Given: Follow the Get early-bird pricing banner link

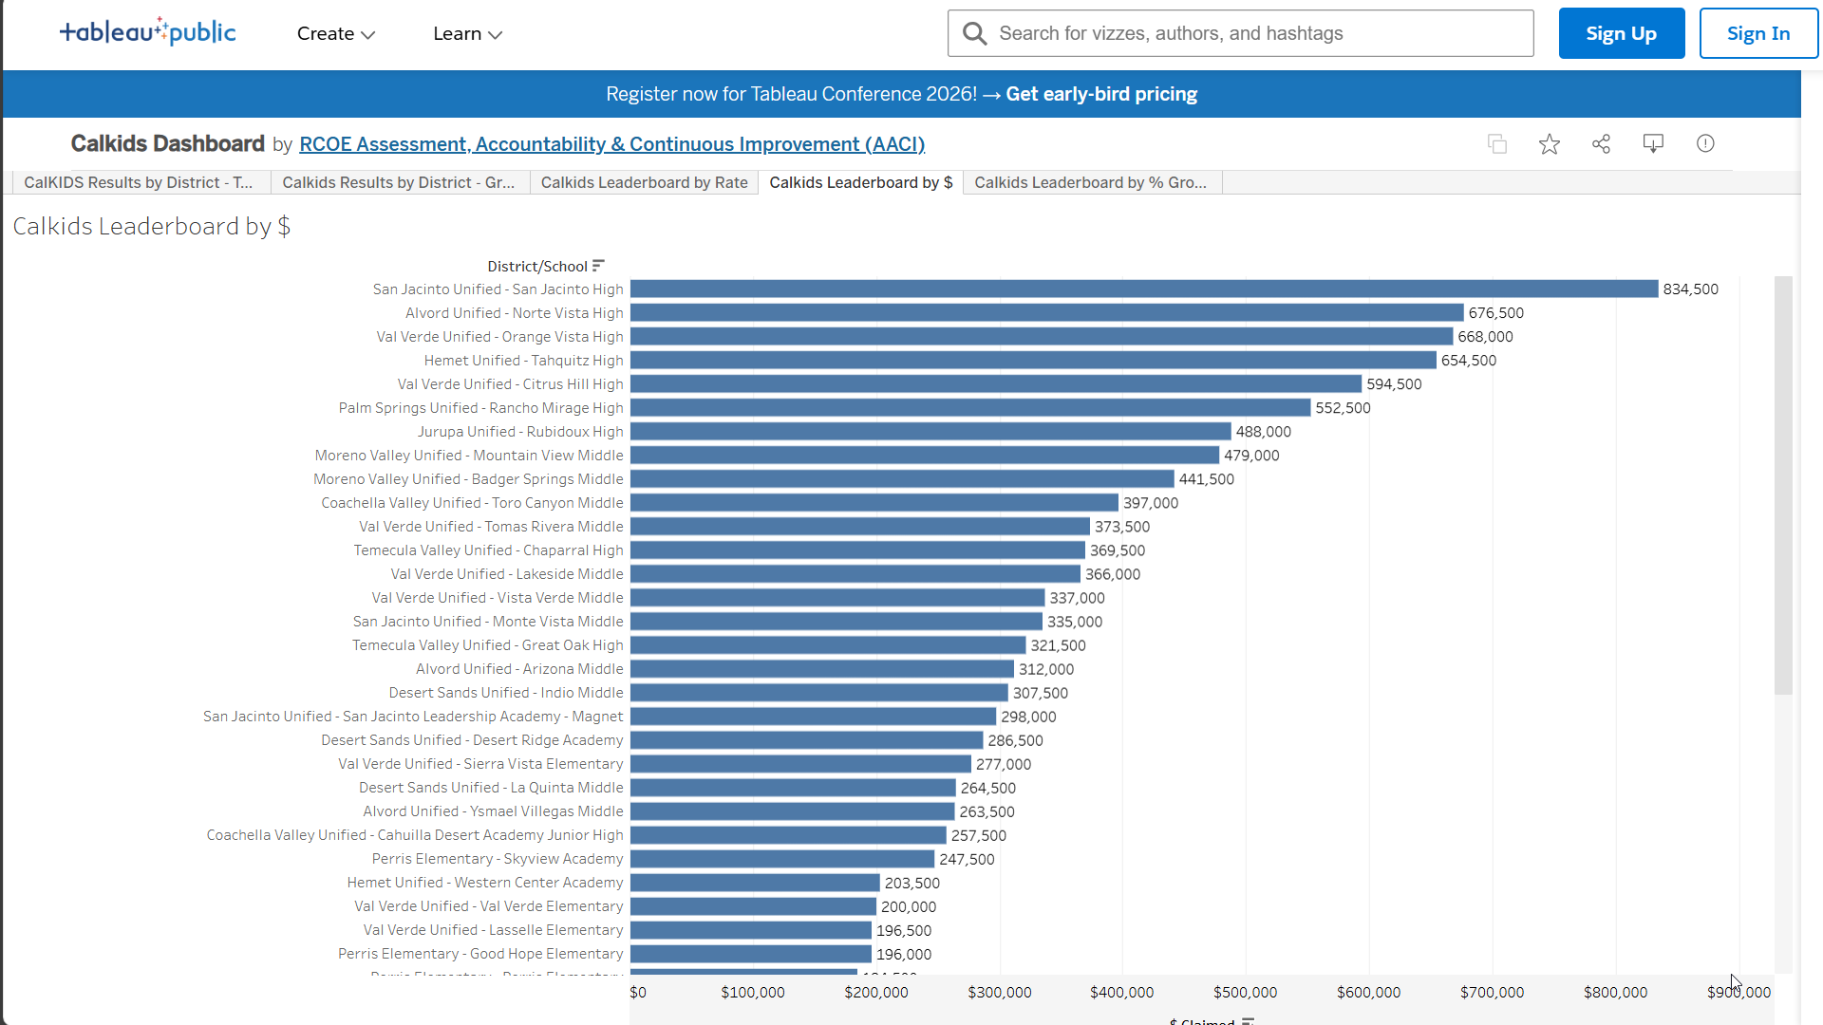Looking at the screenshot, I should point(1101,94).
